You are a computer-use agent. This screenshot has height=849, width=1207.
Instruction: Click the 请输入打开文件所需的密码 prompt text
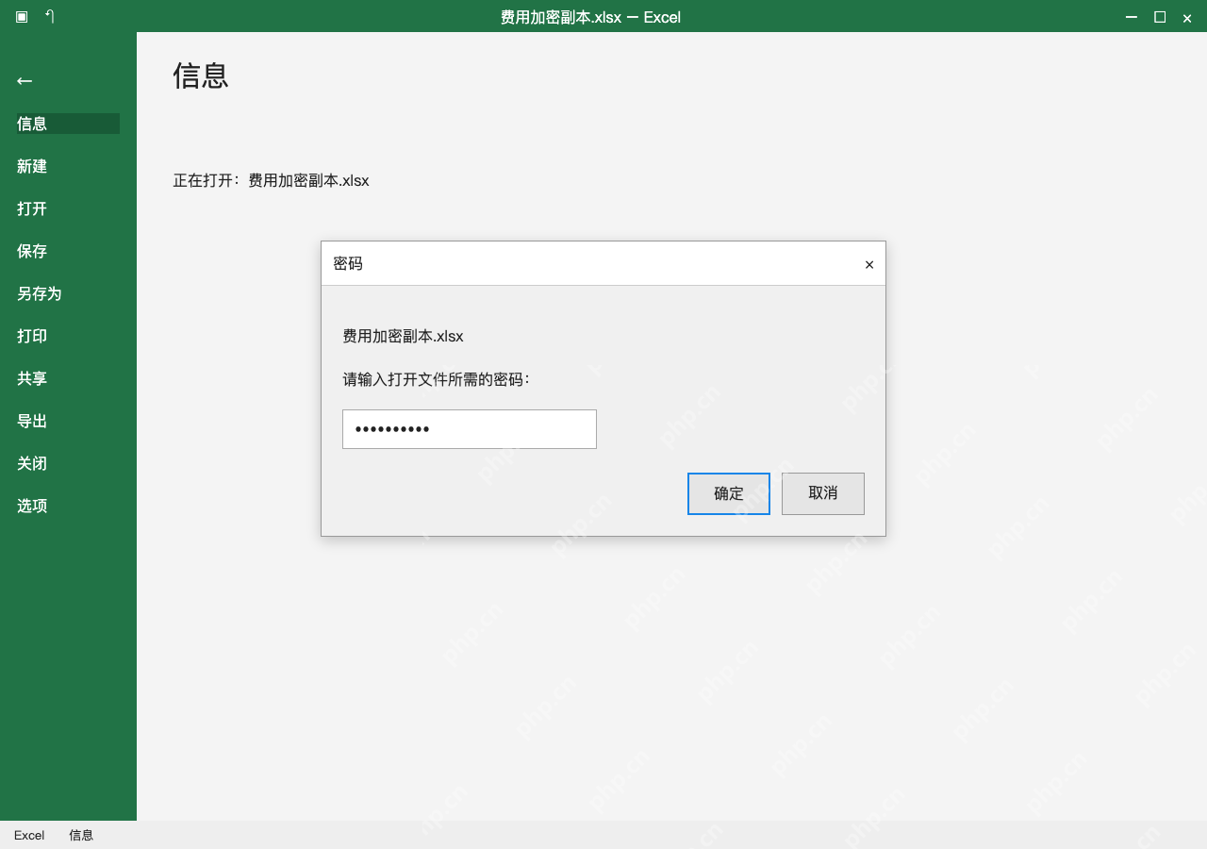(x=436, y=379)
